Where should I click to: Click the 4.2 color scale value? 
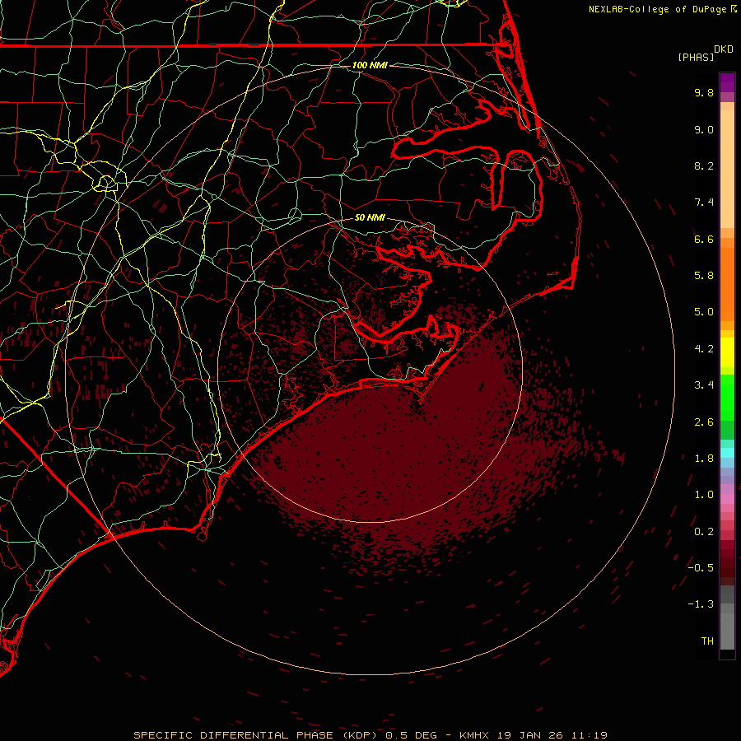point(704,349)
